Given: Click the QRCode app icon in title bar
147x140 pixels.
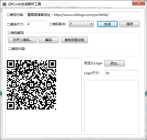Looking at the screenshot, I should tap(4, 4).
